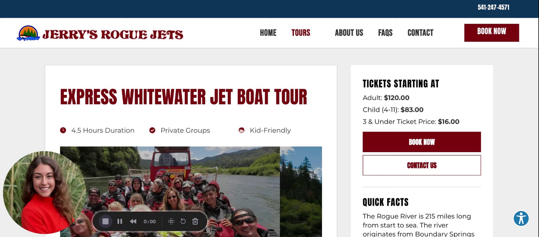Delete the recording with the trash icon
Image resolution: width=539 pixels, height=237 pixels.
tap(195, 221)
